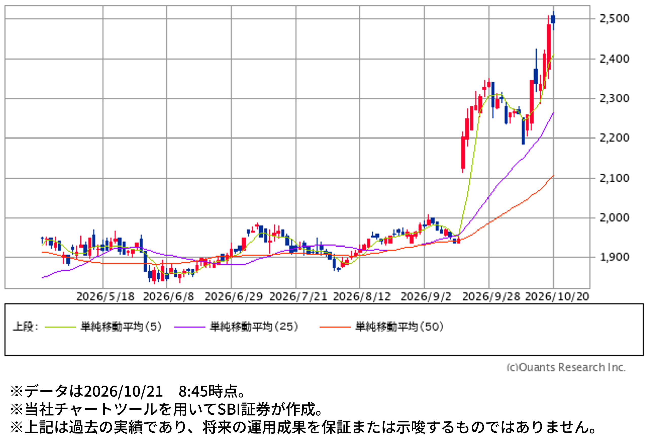Click the 2026/7/21 date label
This screenshot has width=650, height=445.
pos(298,297)
